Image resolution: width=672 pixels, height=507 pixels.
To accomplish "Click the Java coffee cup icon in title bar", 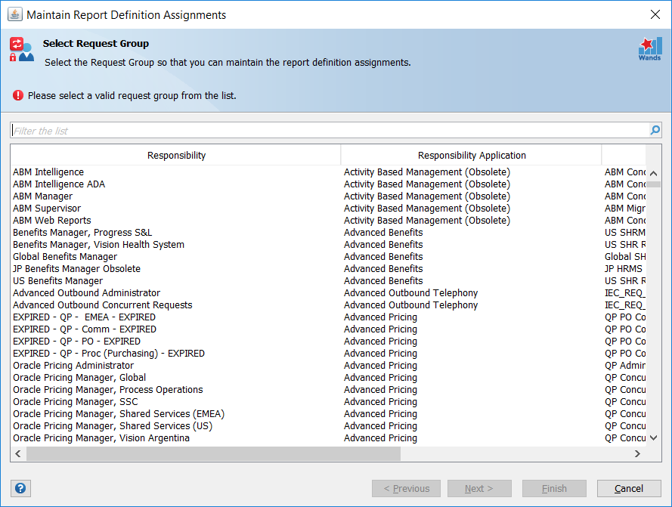I will [x=15, y=14].
